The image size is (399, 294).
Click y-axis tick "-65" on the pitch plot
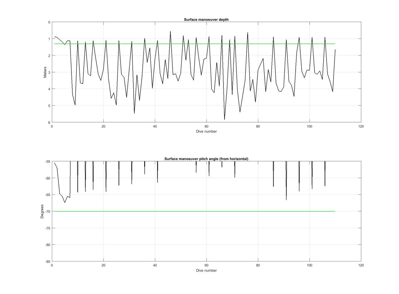pyautogui.click(x=47, y=195)
